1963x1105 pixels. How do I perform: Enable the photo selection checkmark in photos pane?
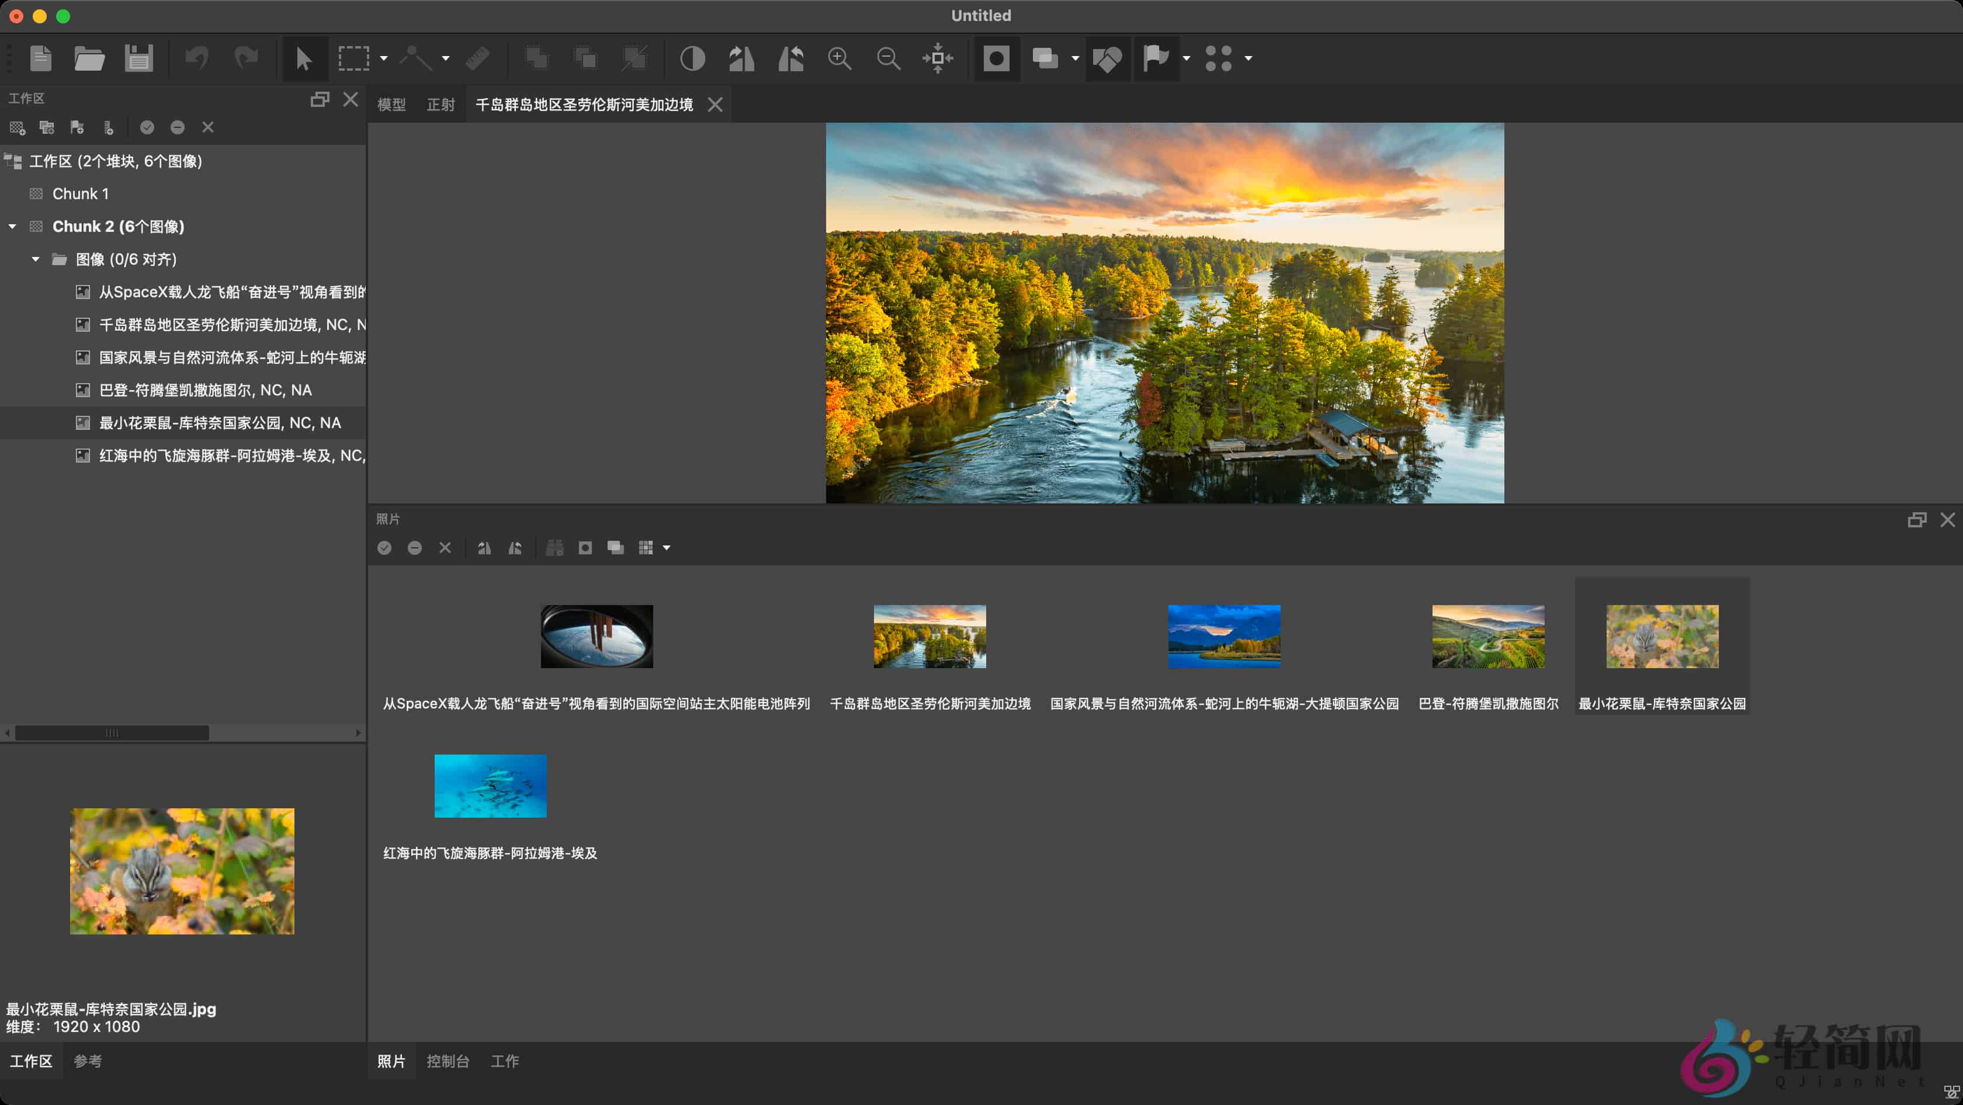tap(385, 548)
